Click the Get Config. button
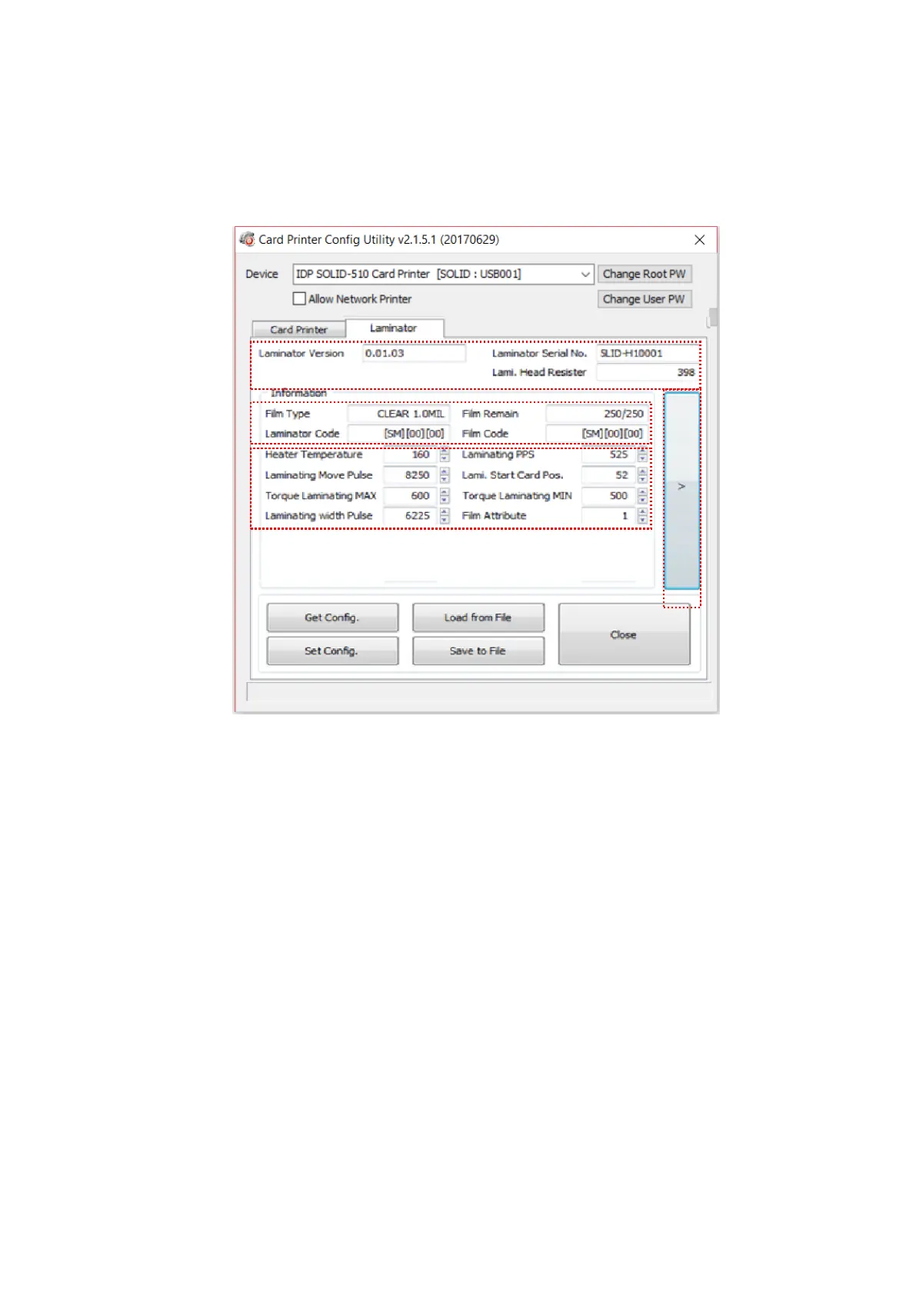 [332, 618]
